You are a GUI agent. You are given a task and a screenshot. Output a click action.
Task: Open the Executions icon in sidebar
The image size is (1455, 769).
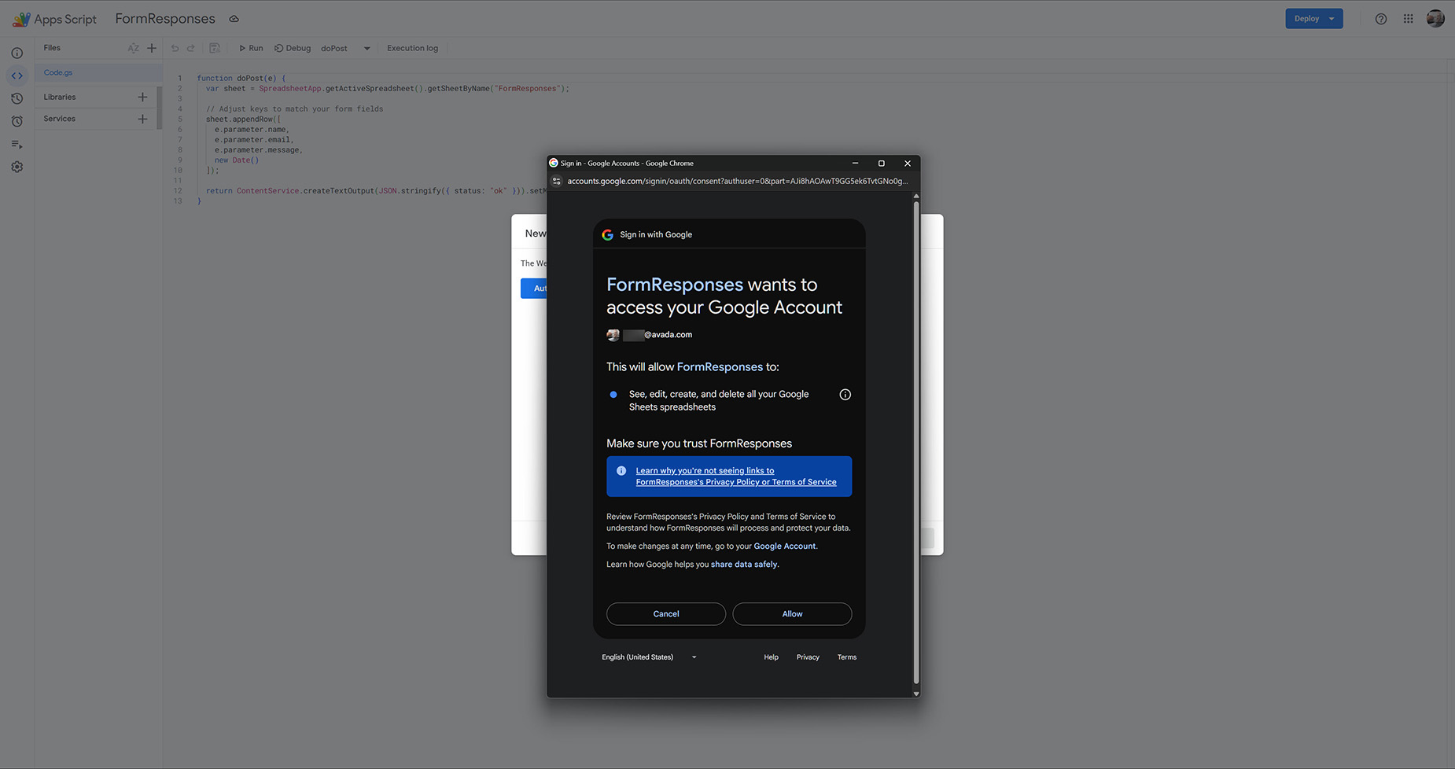click(17, 145)
